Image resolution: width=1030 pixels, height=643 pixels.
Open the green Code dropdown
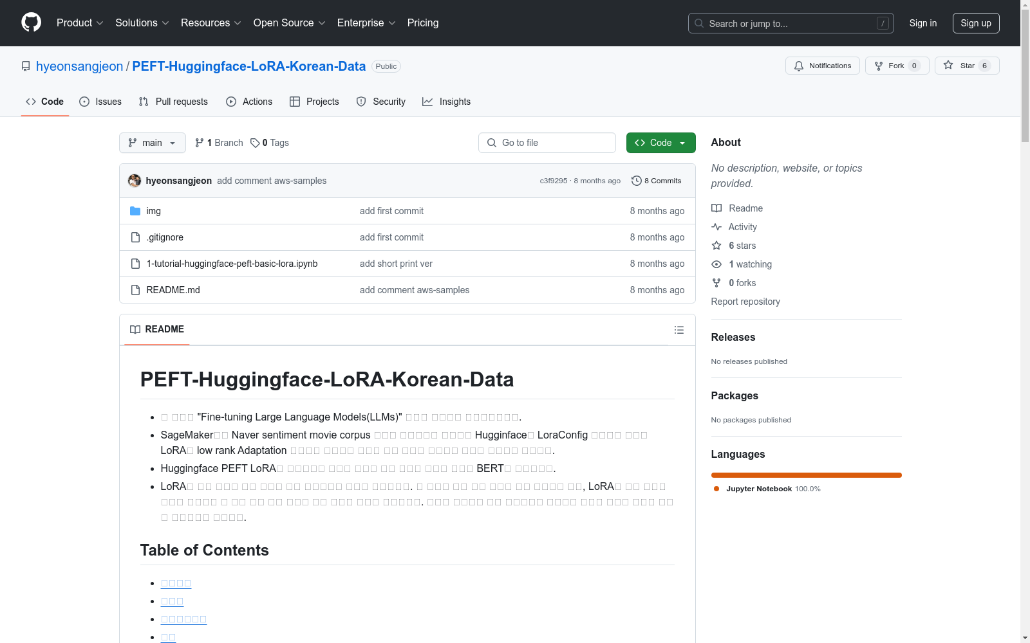661,143
